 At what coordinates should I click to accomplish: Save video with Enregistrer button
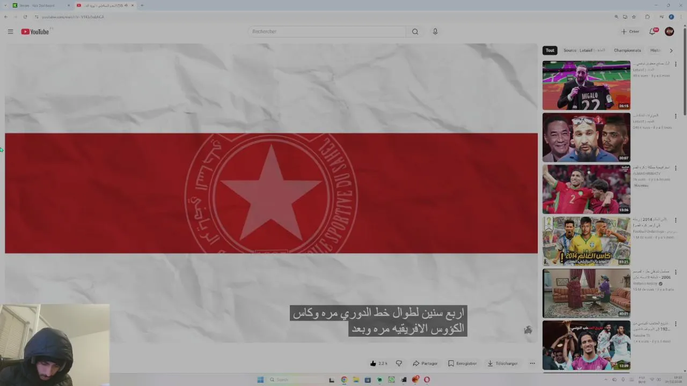tap(463, 363)
